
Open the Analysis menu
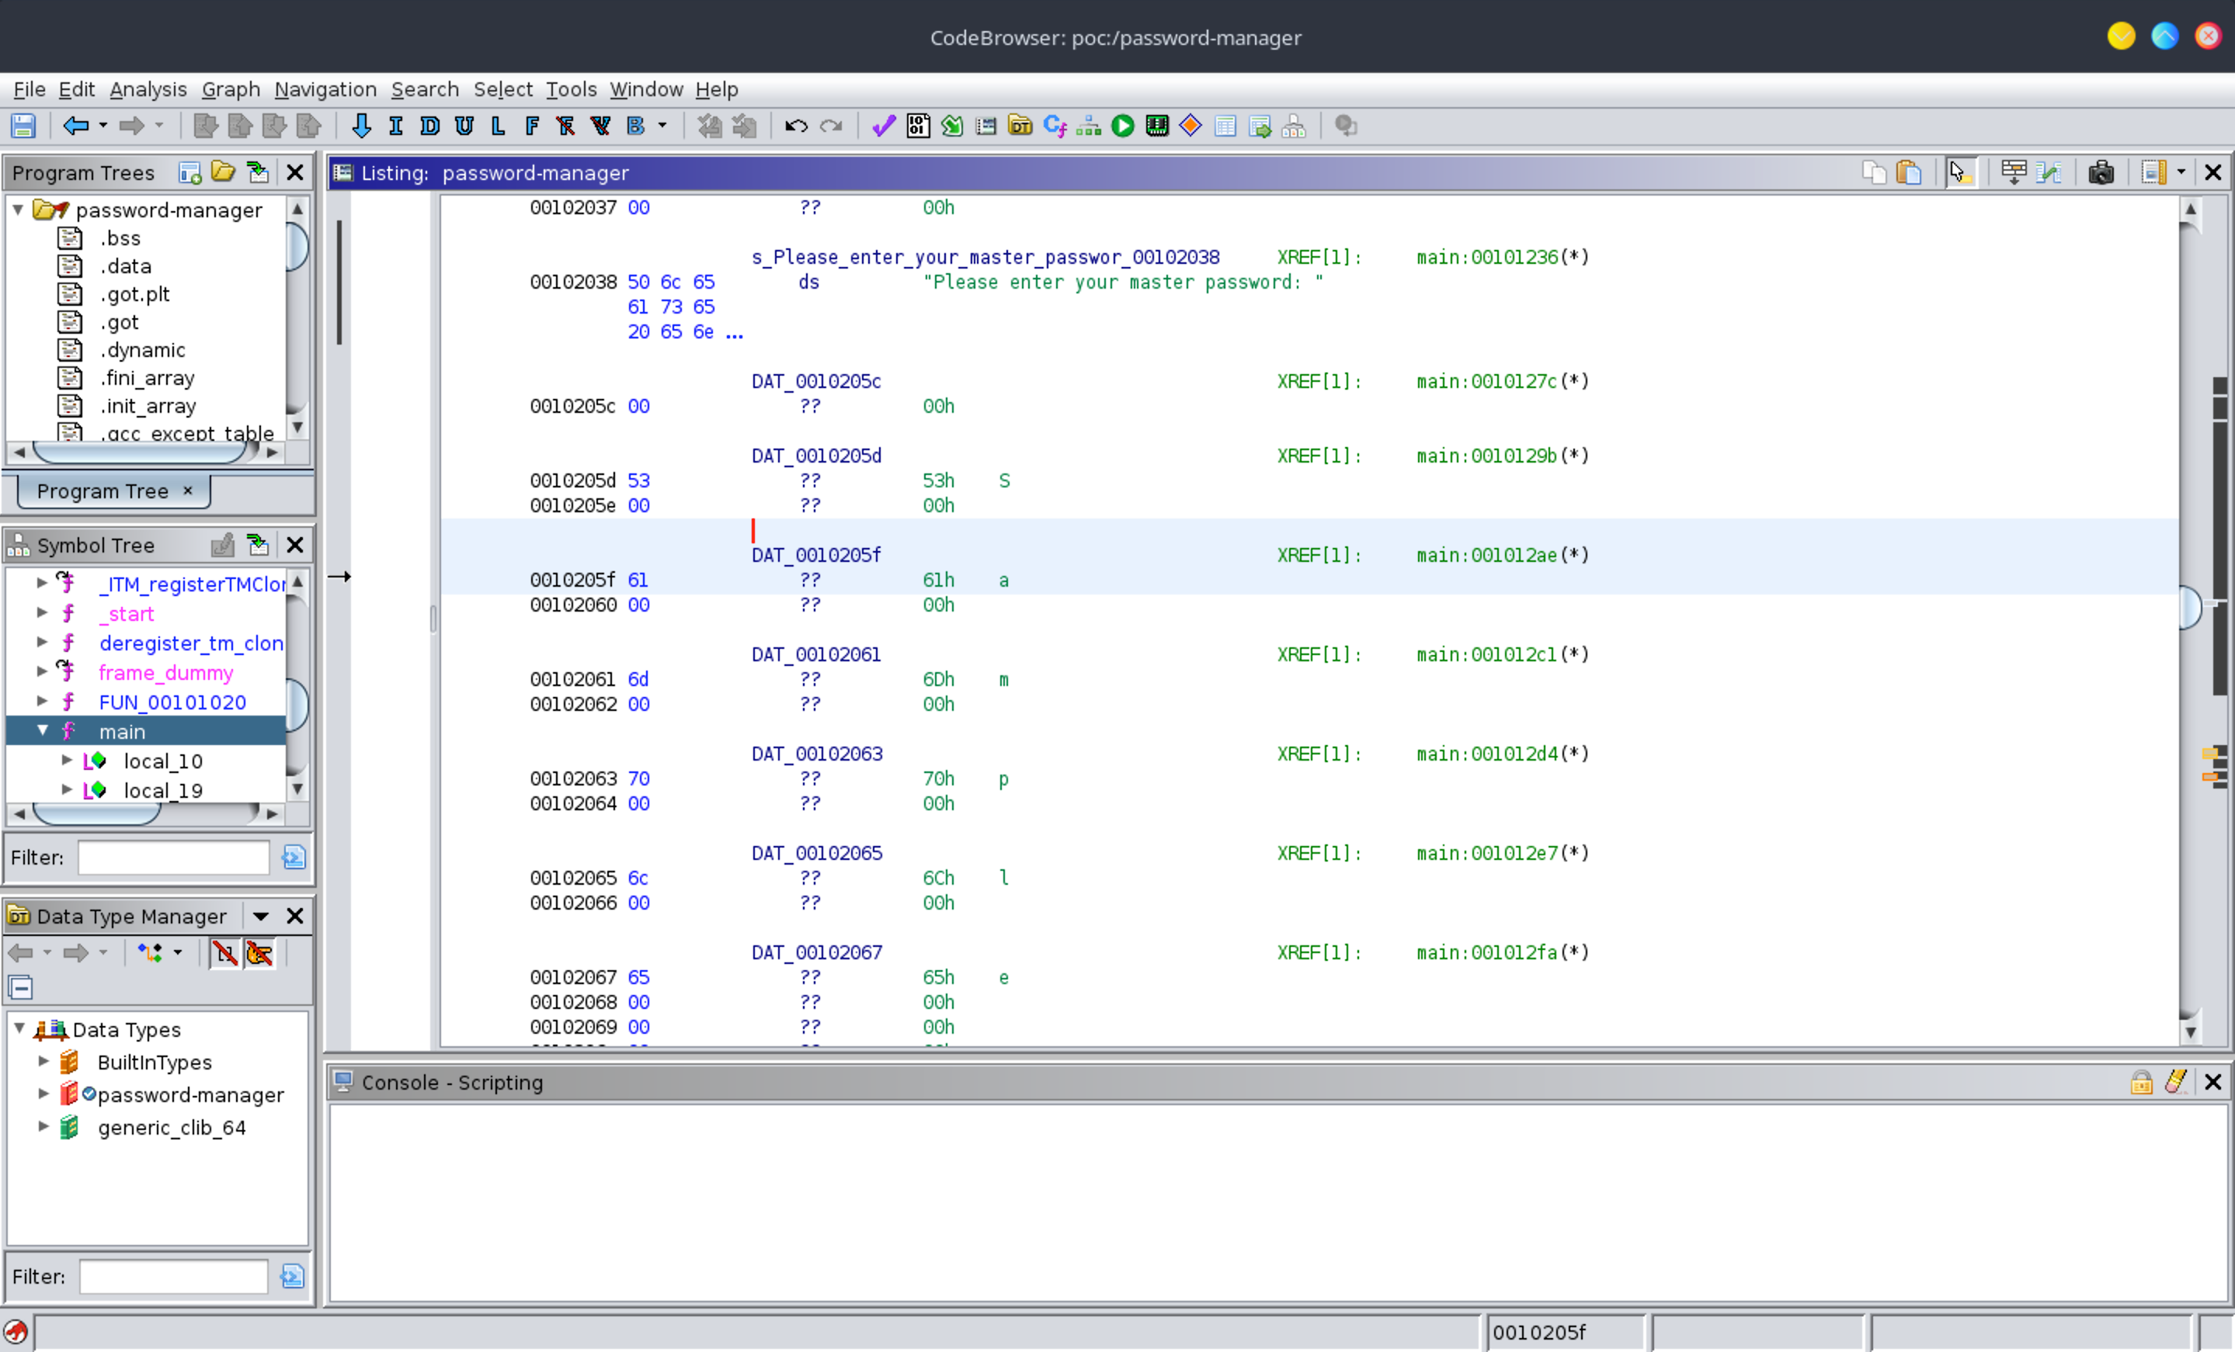tap(148, 88)
